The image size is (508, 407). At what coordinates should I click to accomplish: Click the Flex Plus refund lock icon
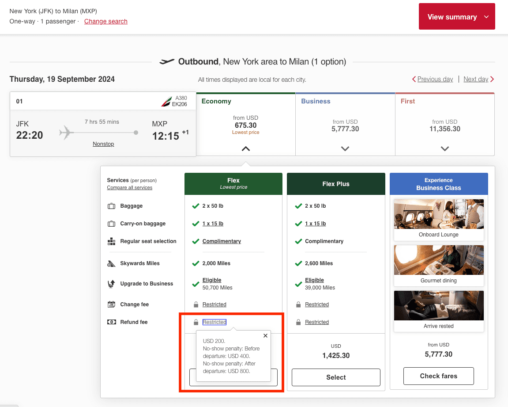(x=299, y=322)
